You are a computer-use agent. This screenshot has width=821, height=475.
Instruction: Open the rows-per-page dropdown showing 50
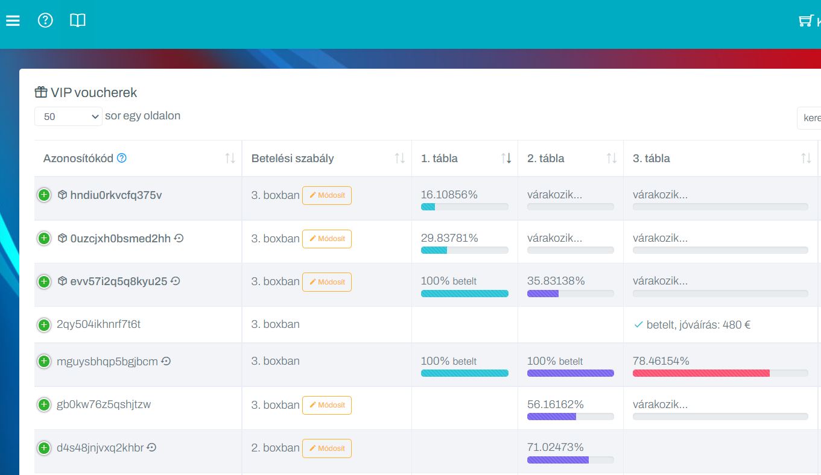click(x=68, y=116)
